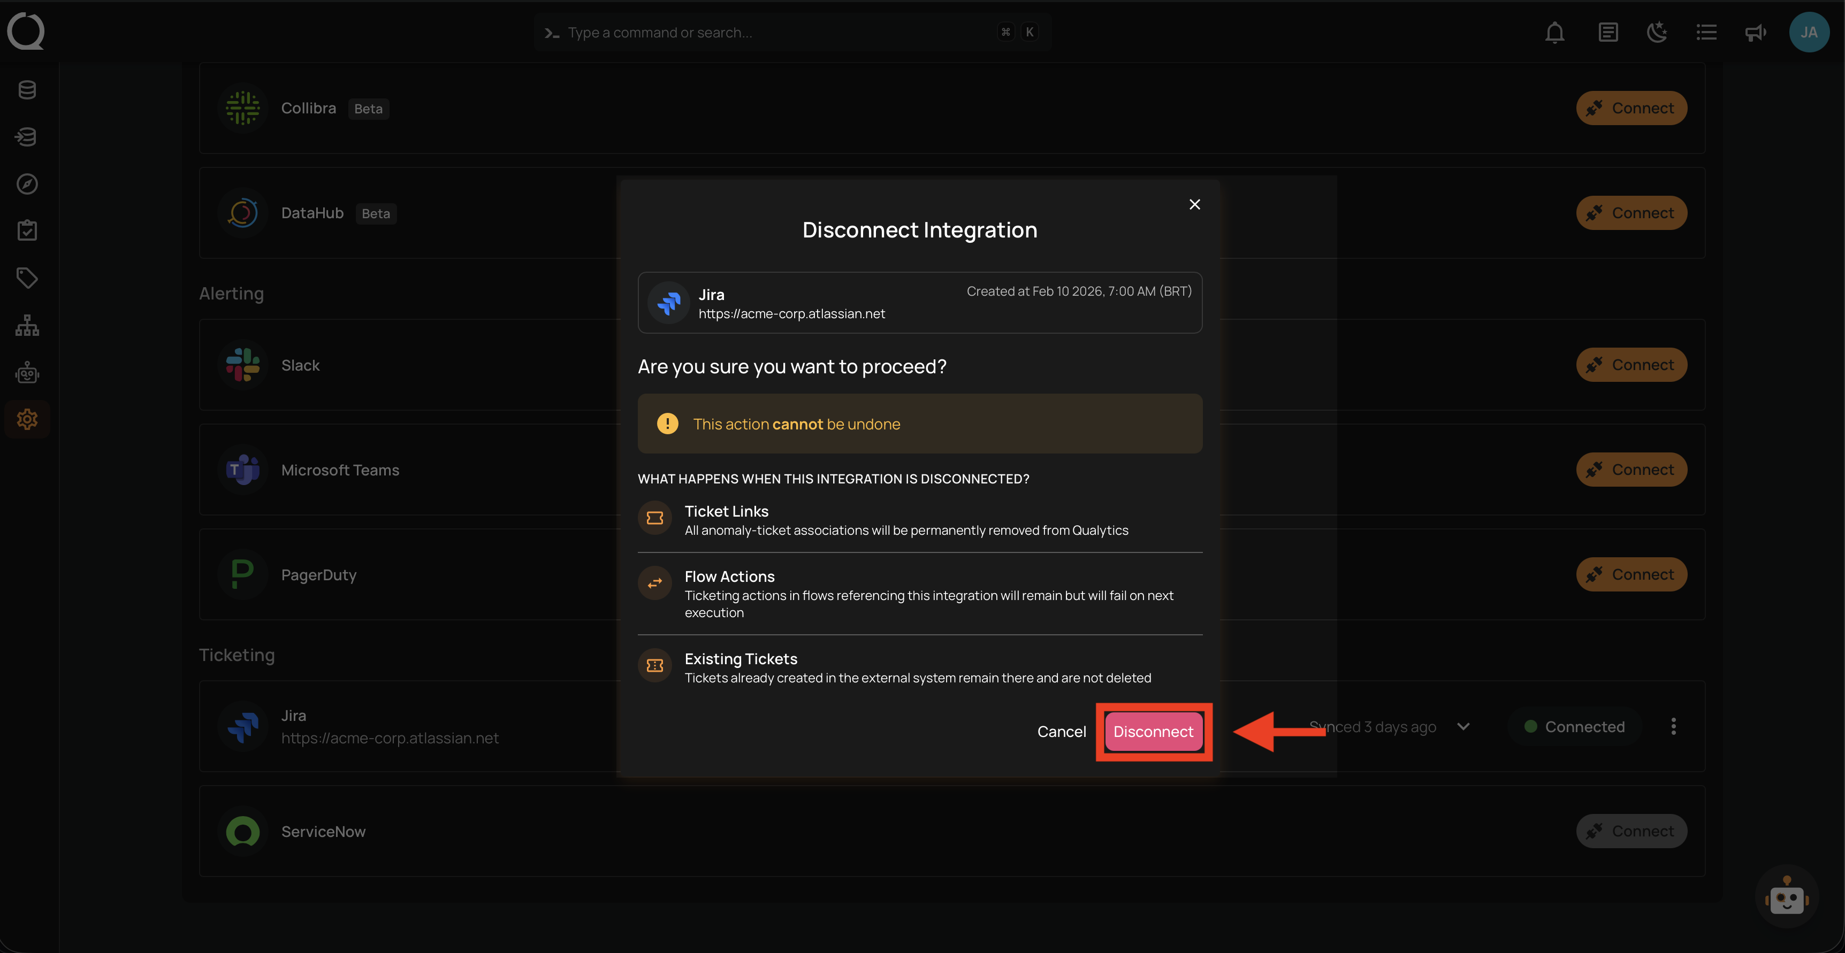Open the JA user avatar menu

pyautogui.click(x=1809, y=32)
